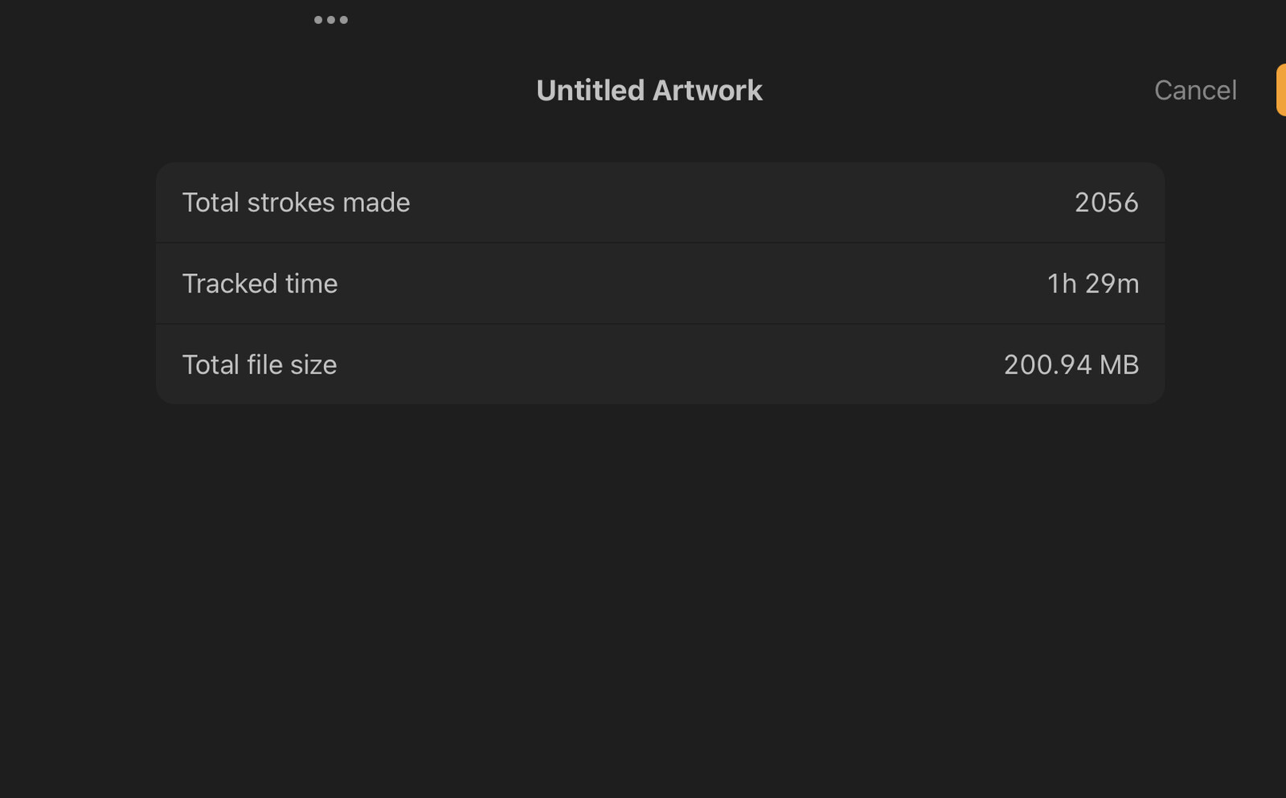
Task: Select the Tracked time label
Action: [260, 284]
